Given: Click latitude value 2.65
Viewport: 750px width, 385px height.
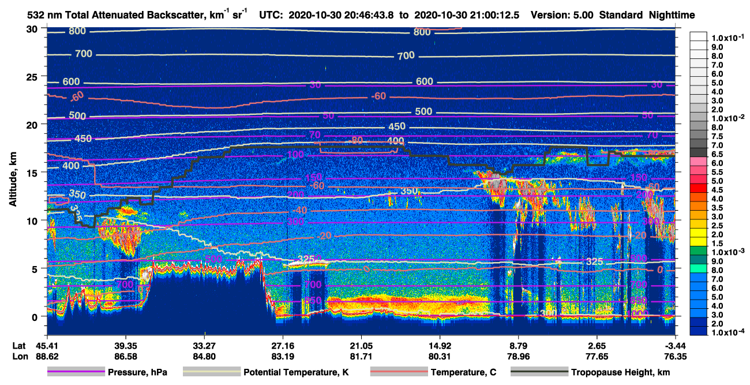Looking at the screenshot, I should (597, 345).
